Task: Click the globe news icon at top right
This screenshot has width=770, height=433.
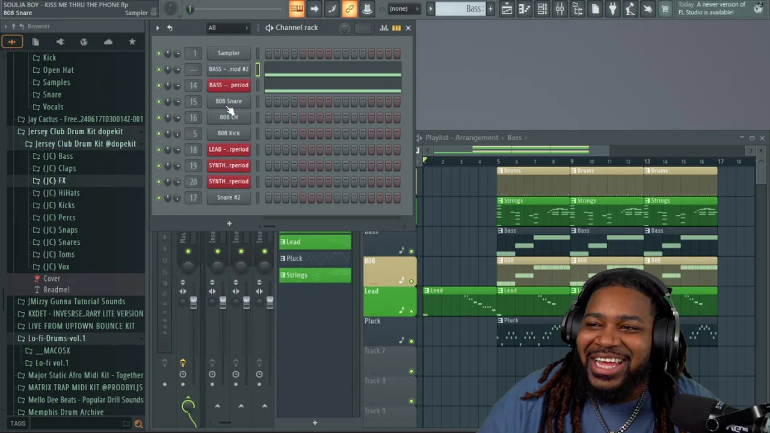Action: (759, 8)
